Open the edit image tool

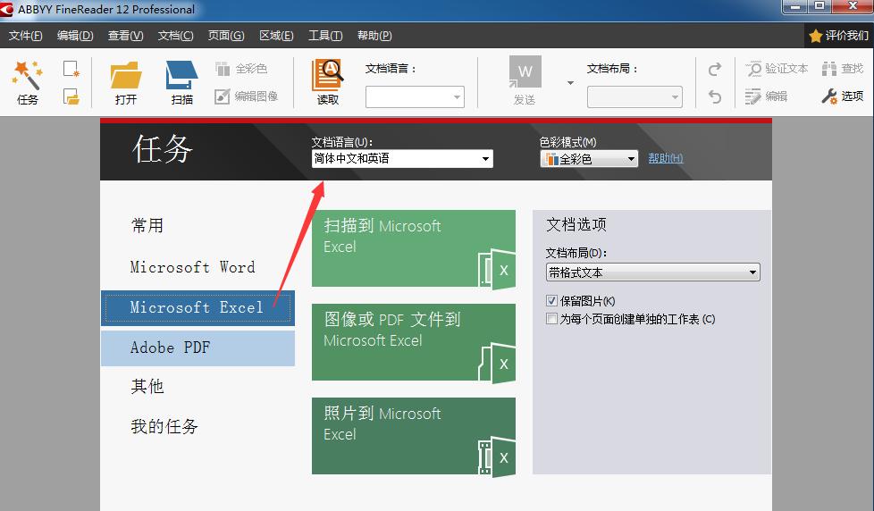click(x=222, y=96)
